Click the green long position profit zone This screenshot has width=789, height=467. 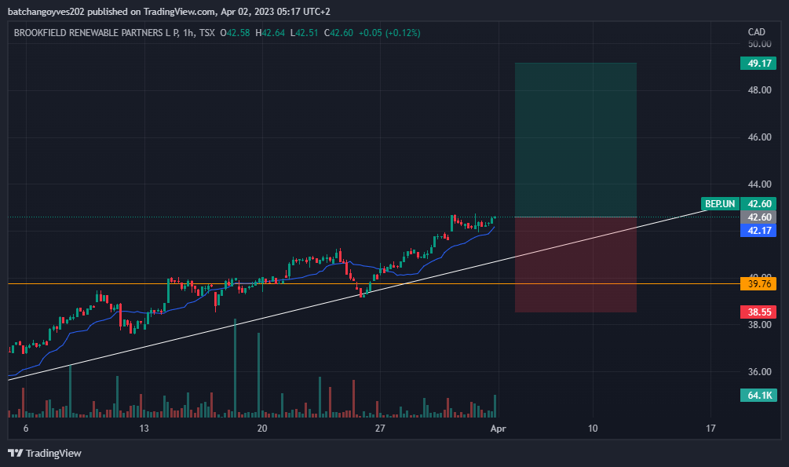575,140
